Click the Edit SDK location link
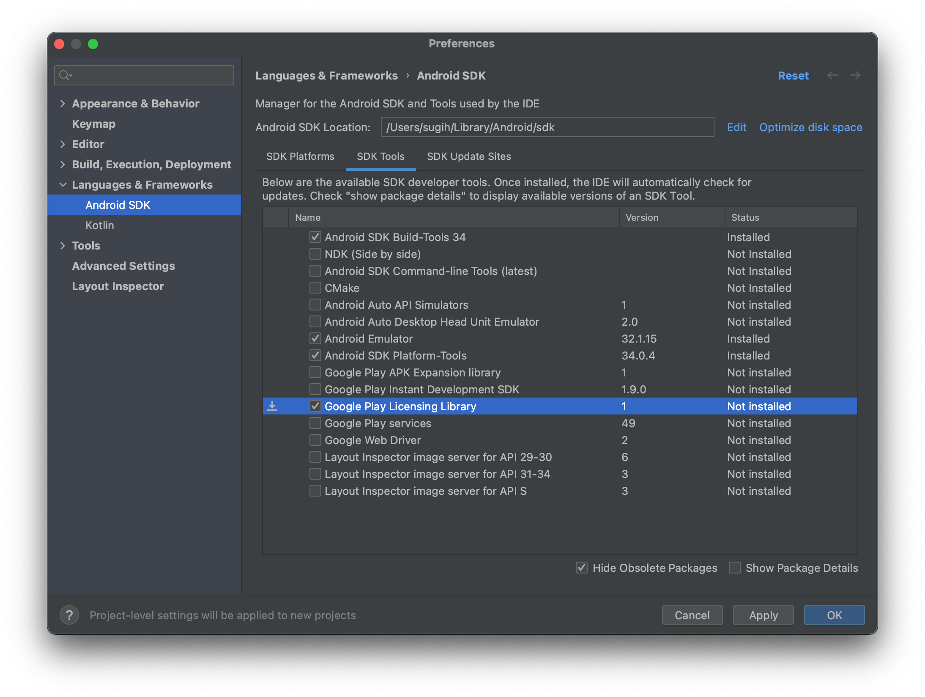This screenshot has height=697, width=925. [736, 127]
